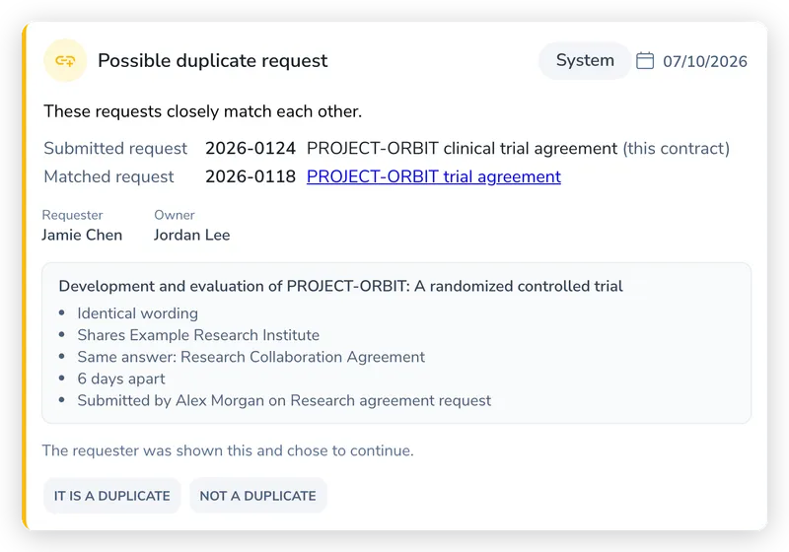Click matched request number 2026-0118
The image size is (789, 552).
[251, 176]
